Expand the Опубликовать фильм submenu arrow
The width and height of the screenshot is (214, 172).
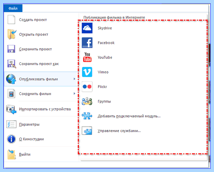click(x=75, y=79)
